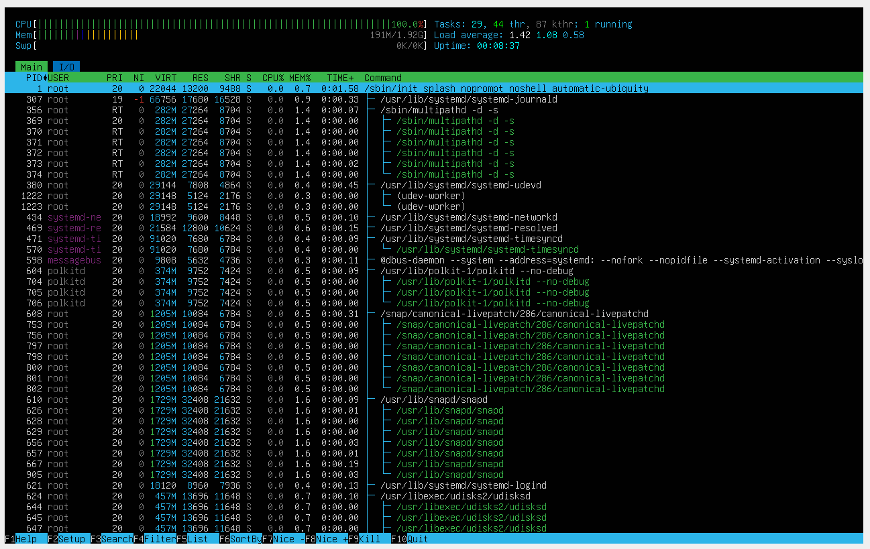The image size is (870, 549).
Task: Sort by the USER column header
Action: tap(58, 78)
